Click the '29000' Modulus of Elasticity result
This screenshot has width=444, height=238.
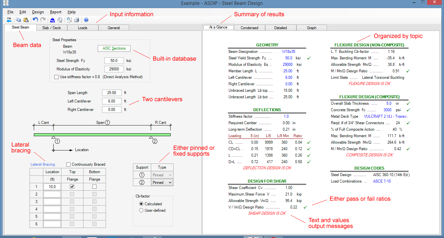288,65
